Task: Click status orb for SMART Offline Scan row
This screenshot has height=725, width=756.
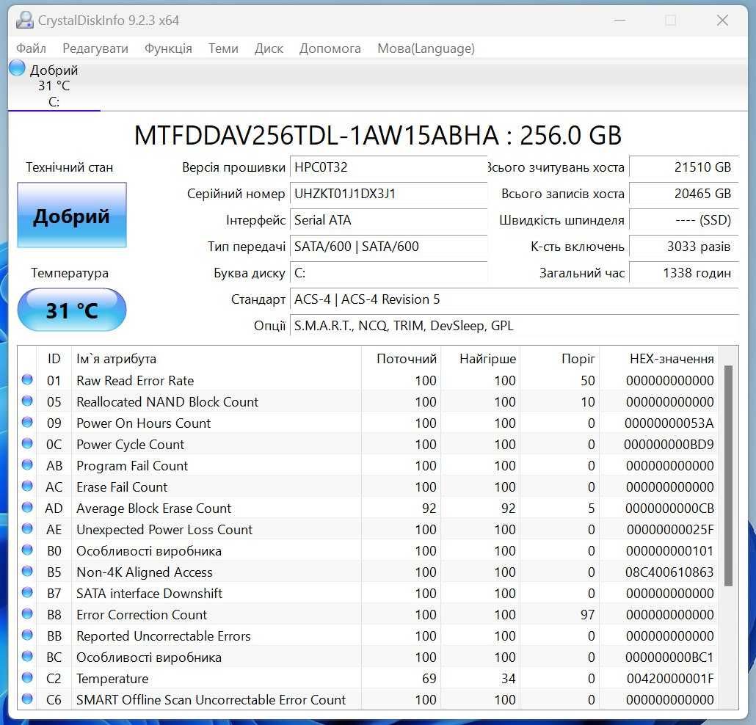Action: (27, 699)
